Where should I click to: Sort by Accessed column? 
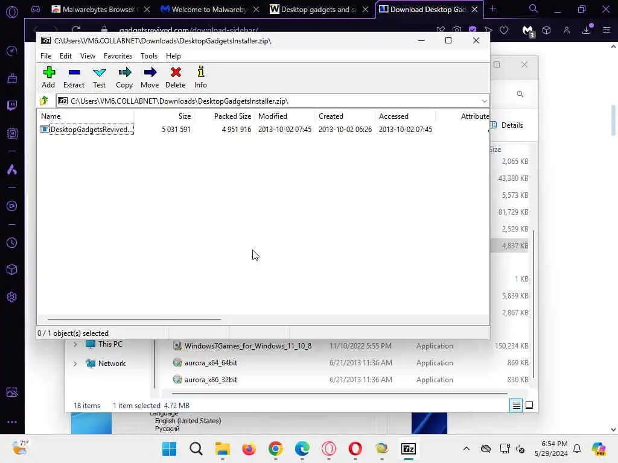point(406,116)
